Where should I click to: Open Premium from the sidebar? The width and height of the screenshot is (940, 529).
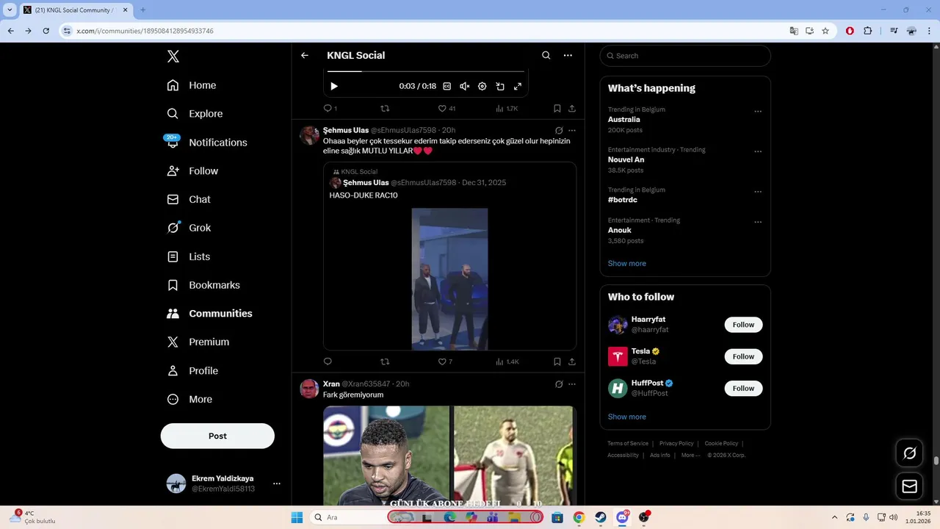tap(198, 342)
